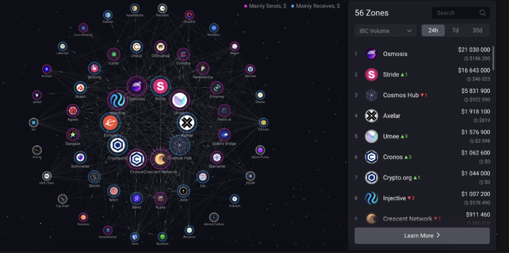The image size is (509, 253).
Task: Open the Cronos row in zone list
Action: point(422,157)
